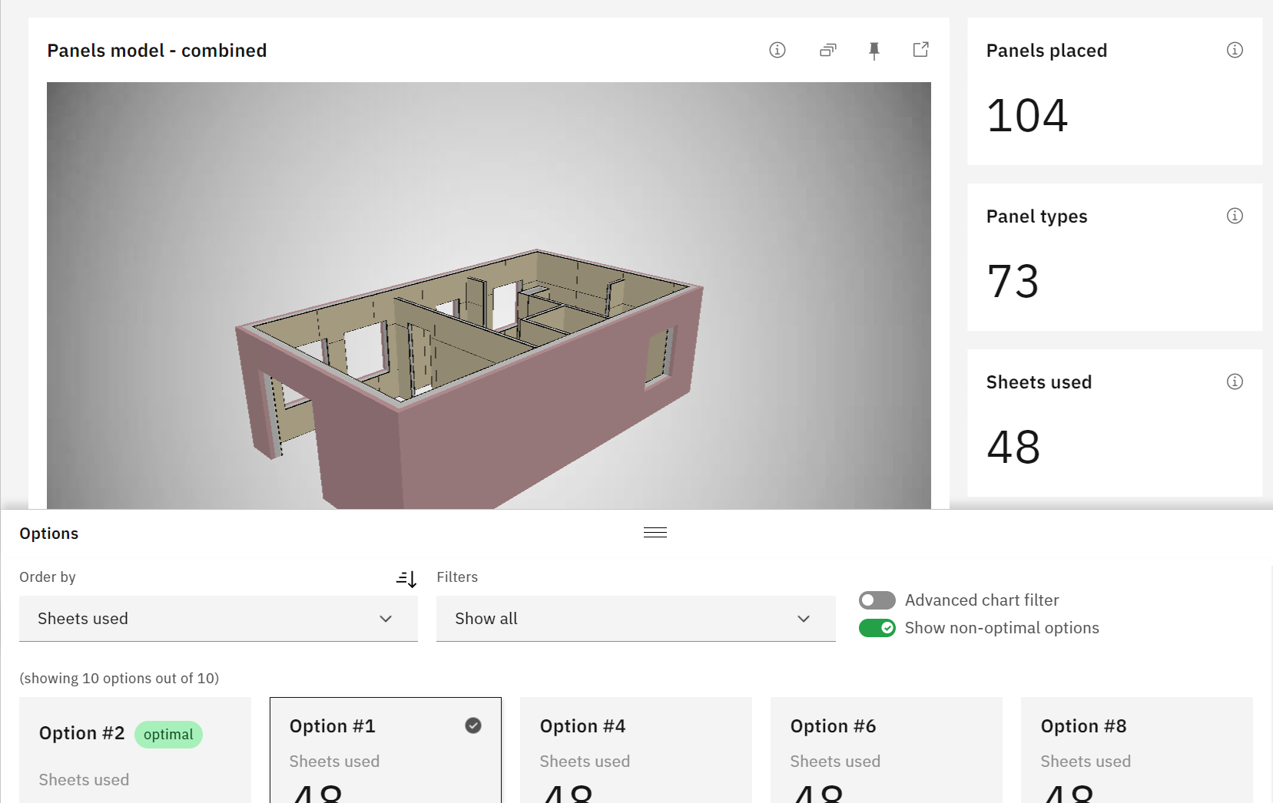Screen dimensions: 1273x803
Task: Open info tooltip for Panel types metric
Action: click(1235, 216)
